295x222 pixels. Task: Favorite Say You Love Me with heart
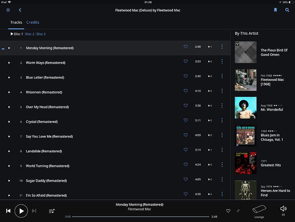pyautogui.click(x=186, y=135)
